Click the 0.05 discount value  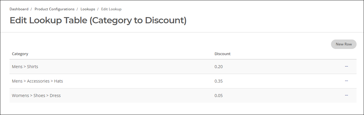pyautogui.click(x=219, y=96)
